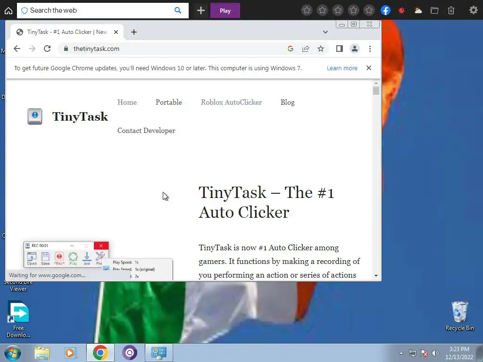Image resolution: width=483 pixels, height=362 pixels.
Task: Open TinyTask Prefs wrench icon
Action: 100,259
